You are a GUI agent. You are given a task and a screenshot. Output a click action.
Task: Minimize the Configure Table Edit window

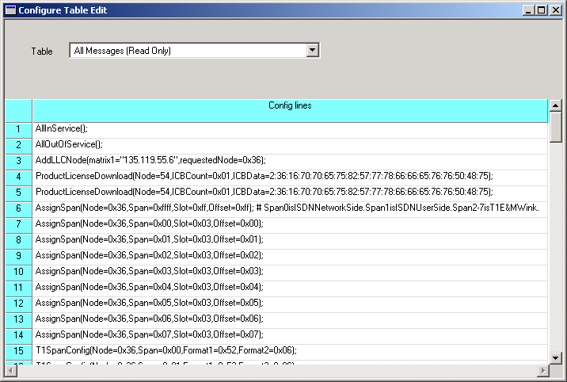click(528, 10)
